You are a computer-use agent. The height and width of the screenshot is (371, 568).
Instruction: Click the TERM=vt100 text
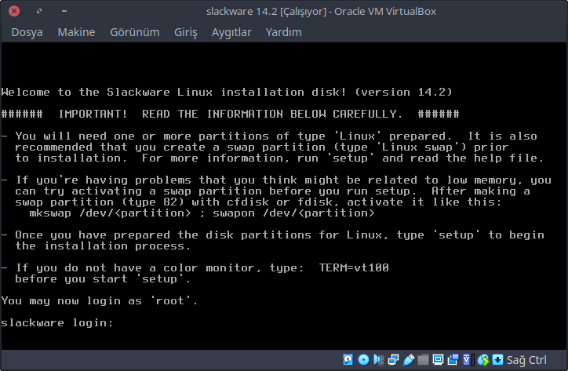pos(354,267)
